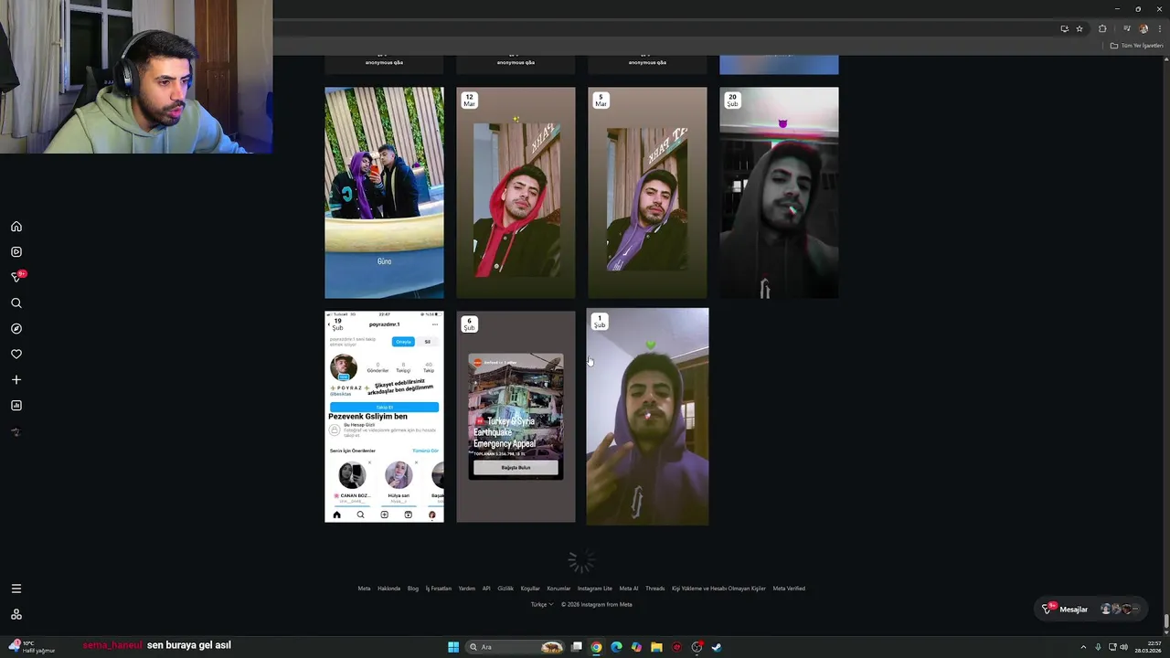Image resolution: width=1170 pixels, height=658 pixels.
Task: Click the Gizlilik footer link
Action: 505,589
